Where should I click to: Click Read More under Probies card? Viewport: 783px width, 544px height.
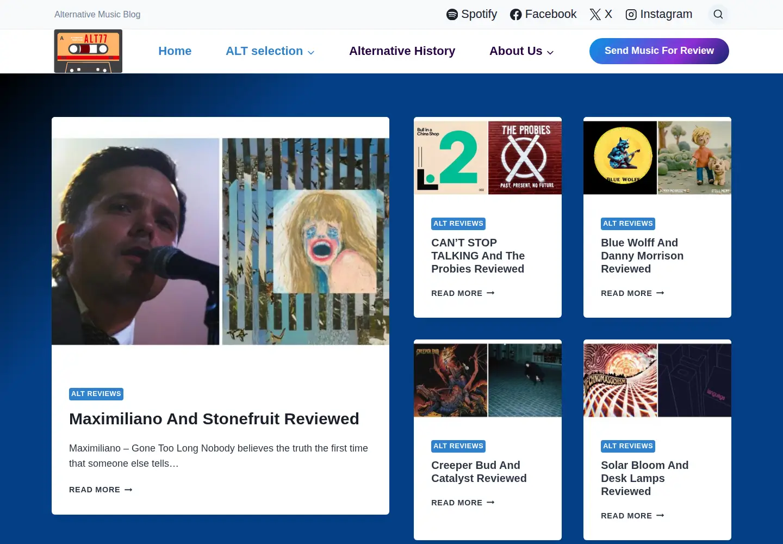463,293
